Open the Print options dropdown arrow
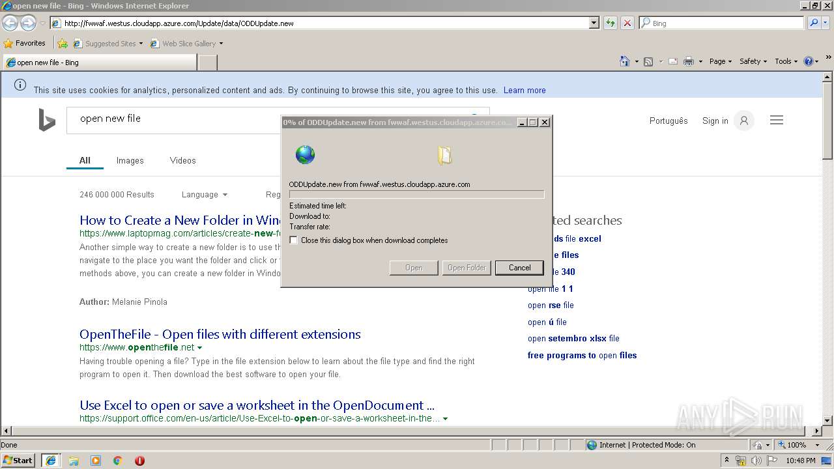This screenshot has width=834, height=469. (x=700, y=61)
